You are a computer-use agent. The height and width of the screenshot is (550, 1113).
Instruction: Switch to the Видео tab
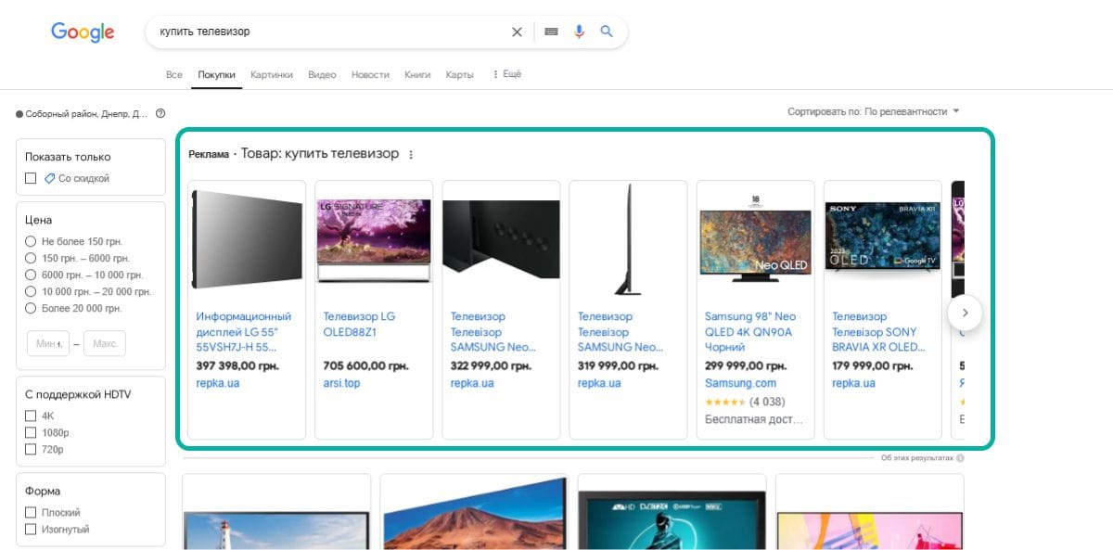322,74
